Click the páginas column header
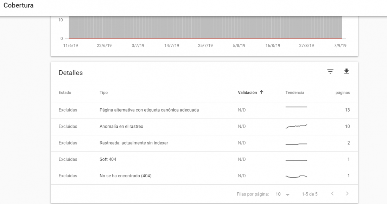The height and width of the screenshot is (204, 387). (x=343, y=93)
